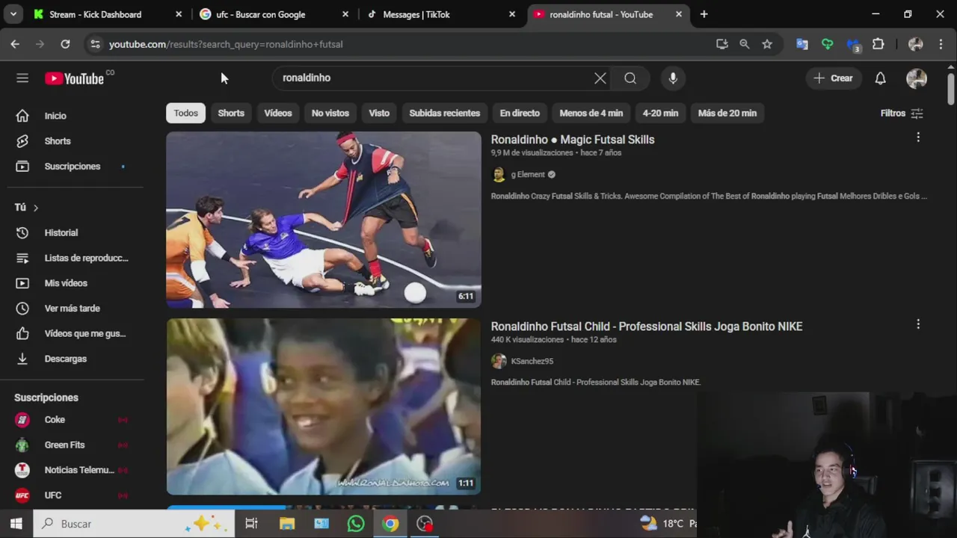Open the g Element channel

[528, 174]
